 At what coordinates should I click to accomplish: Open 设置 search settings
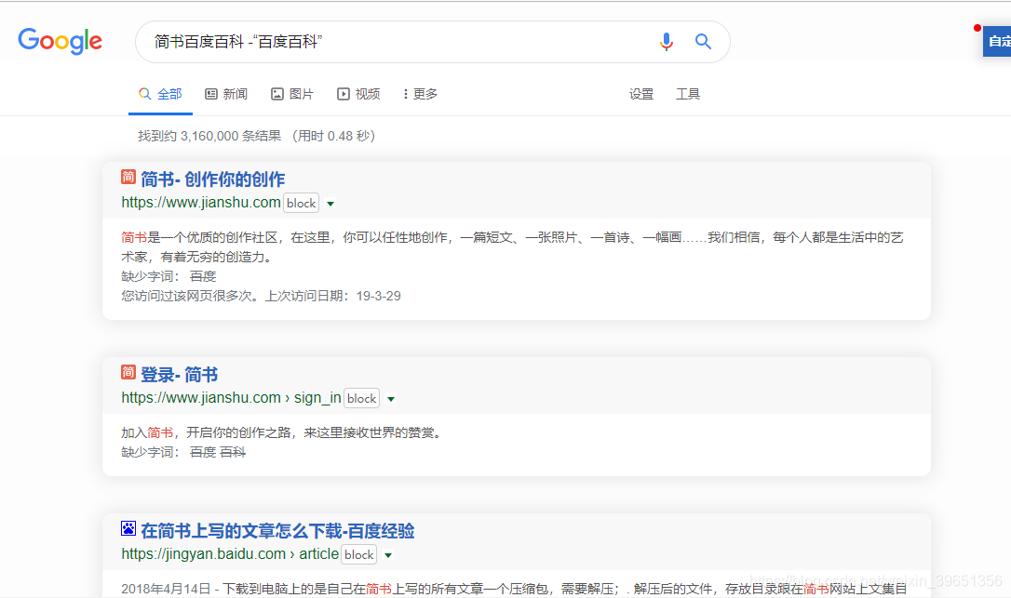[641, 94]
